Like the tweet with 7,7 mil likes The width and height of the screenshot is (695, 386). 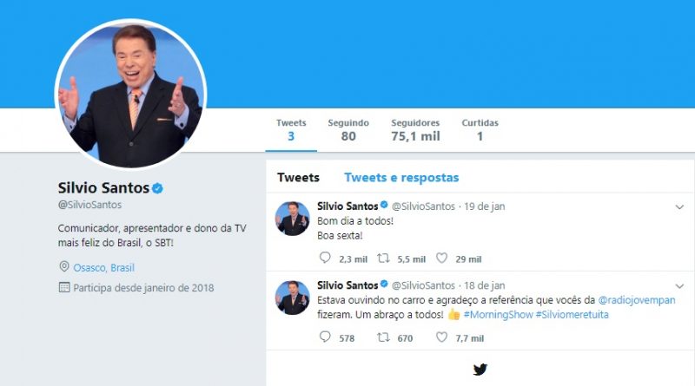pos(441,337)
